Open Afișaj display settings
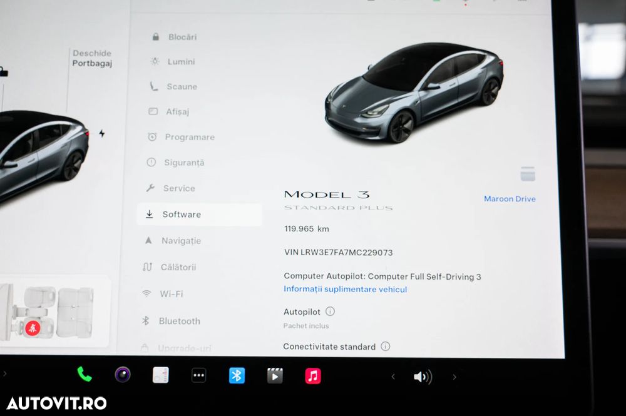Screen dimensions: 626x416 168,112
